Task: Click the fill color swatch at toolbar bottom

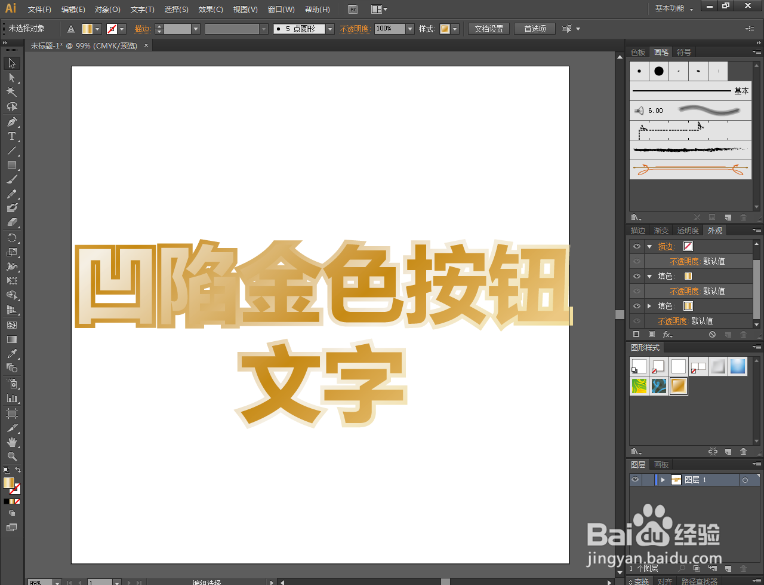Action: click(10, 483)
